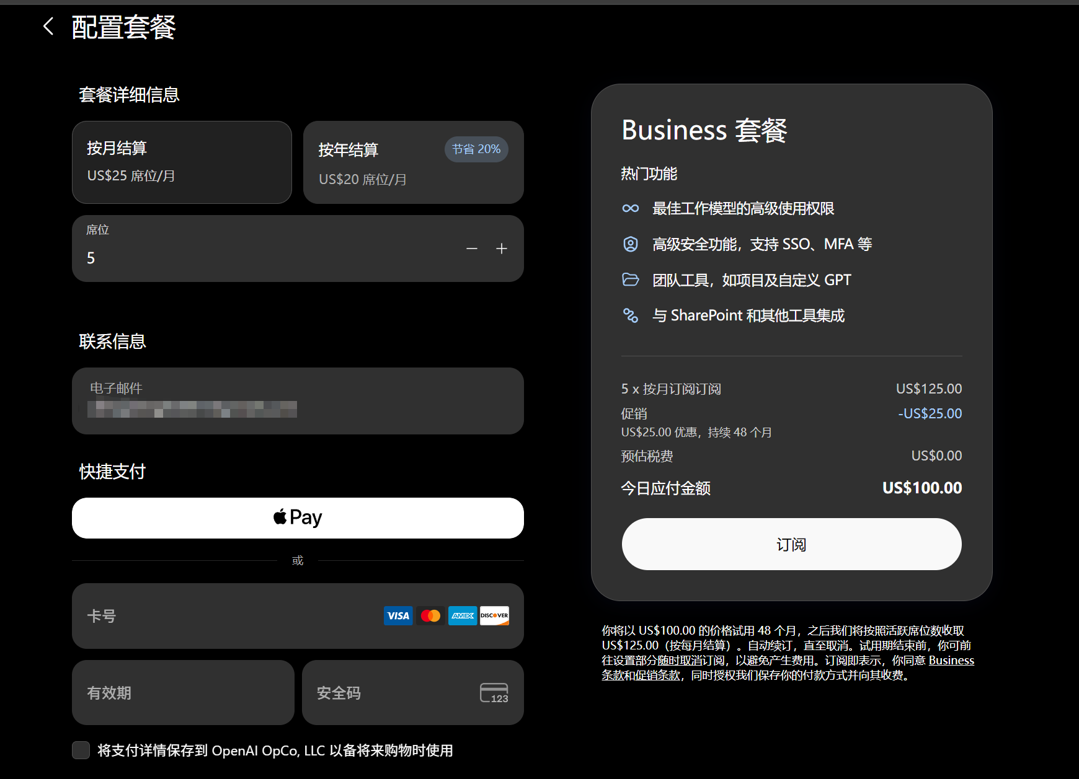Focus the 安全码 security code field
Screen dimensions: 1079x779
413,693
